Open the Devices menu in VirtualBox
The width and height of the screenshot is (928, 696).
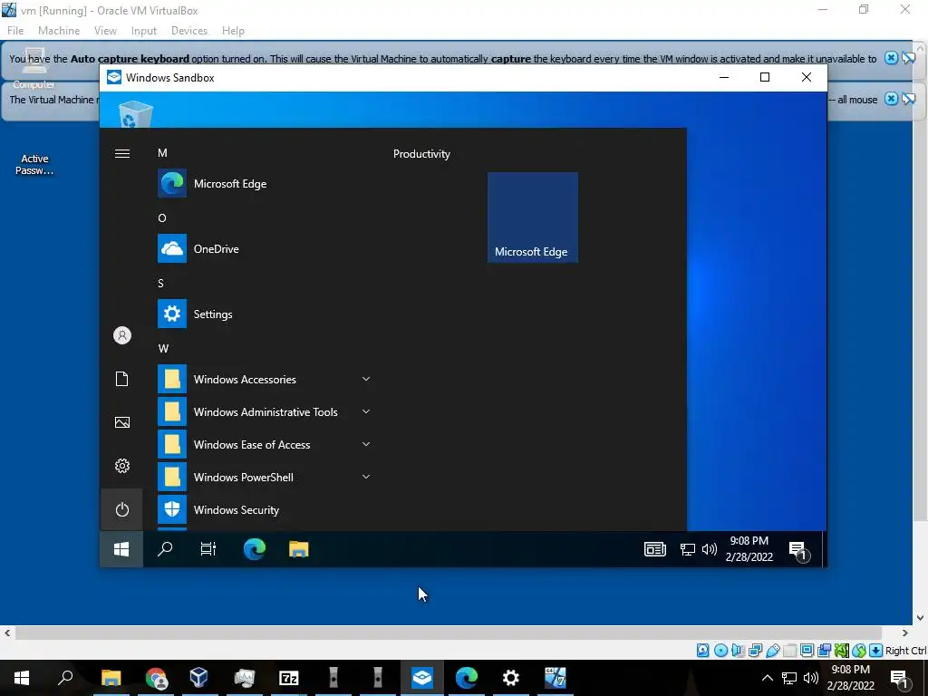189,31
